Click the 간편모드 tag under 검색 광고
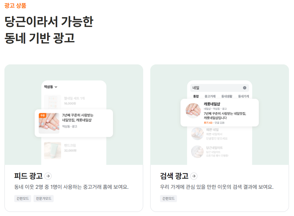294x216 pixels. (168, 199)
